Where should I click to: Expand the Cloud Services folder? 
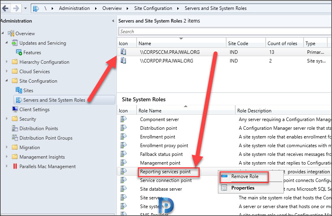pos(7,71)
